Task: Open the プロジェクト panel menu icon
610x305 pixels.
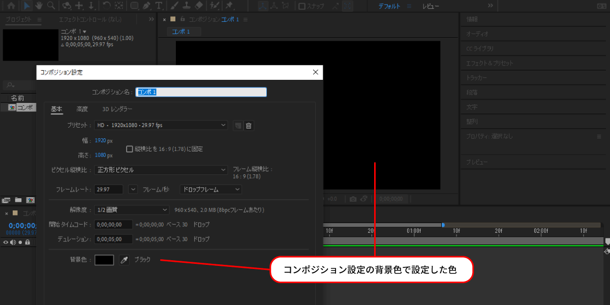Action: (x=40, y=19)
